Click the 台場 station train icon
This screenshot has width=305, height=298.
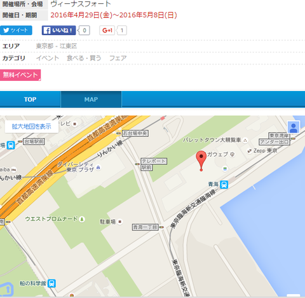click(x=11, y=145)
